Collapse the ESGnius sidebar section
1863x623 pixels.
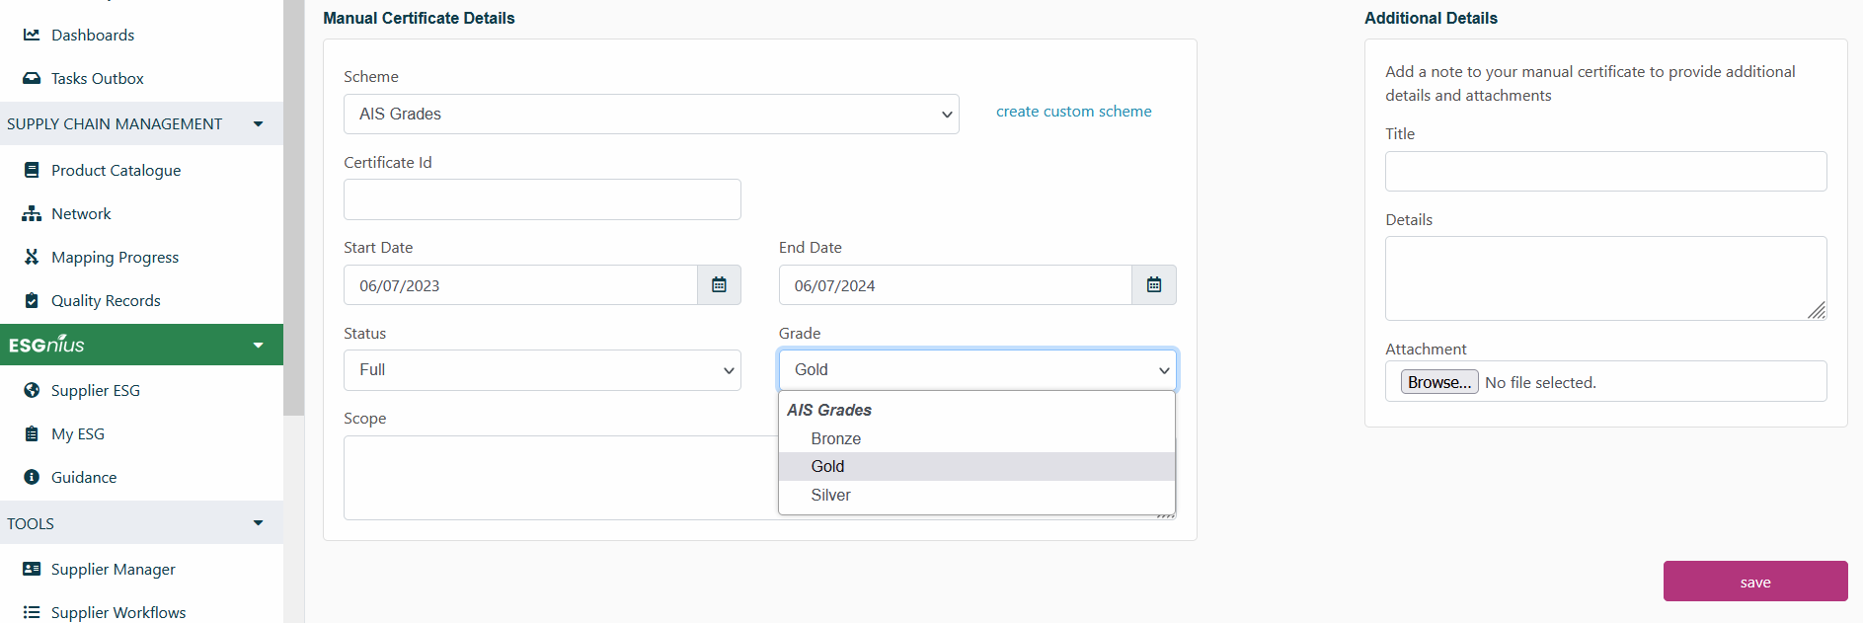[x=258, y=345]
